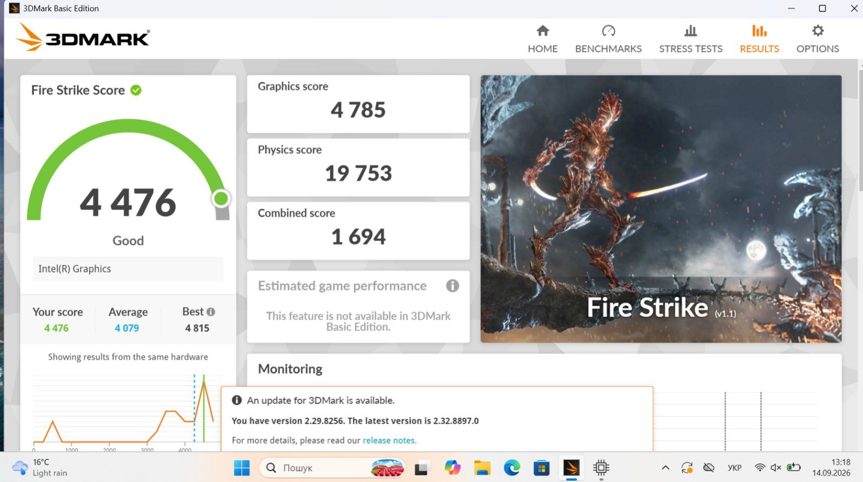Screen dimensions: 863x482
Task: Click the Physics score value 19 753
Action: tap(358, 174)
